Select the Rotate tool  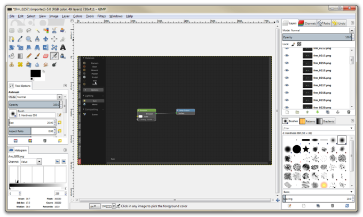coord(12,47)
